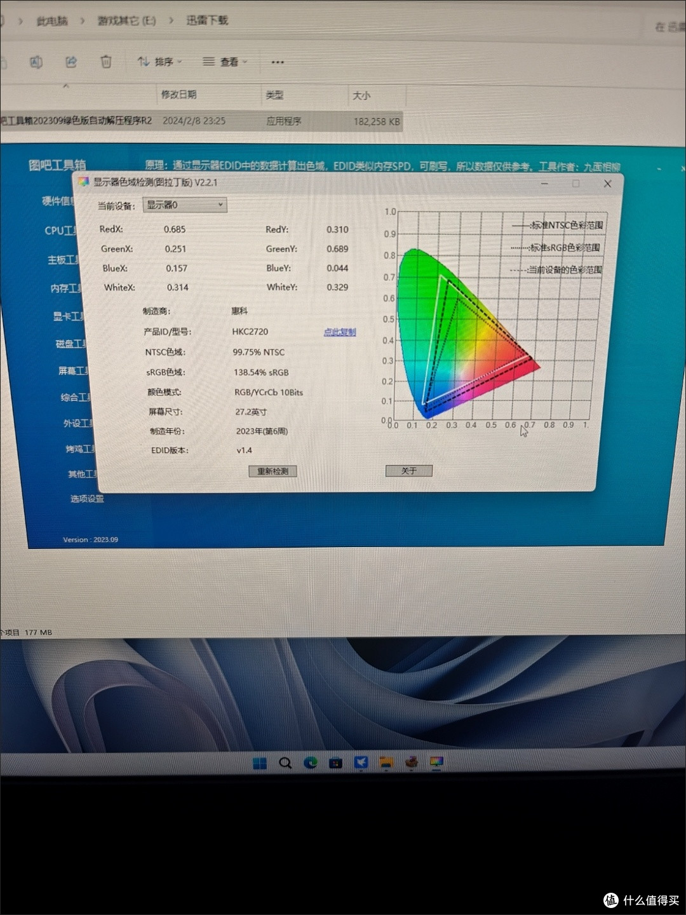Click the GreenY value 0.689

(x=337, y=249)
